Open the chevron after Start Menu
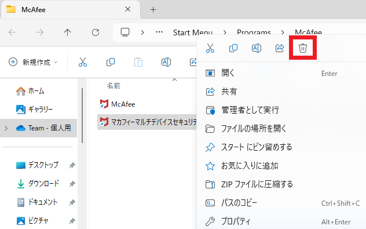The height and width of the screenshot is (229, 366). 225,32
